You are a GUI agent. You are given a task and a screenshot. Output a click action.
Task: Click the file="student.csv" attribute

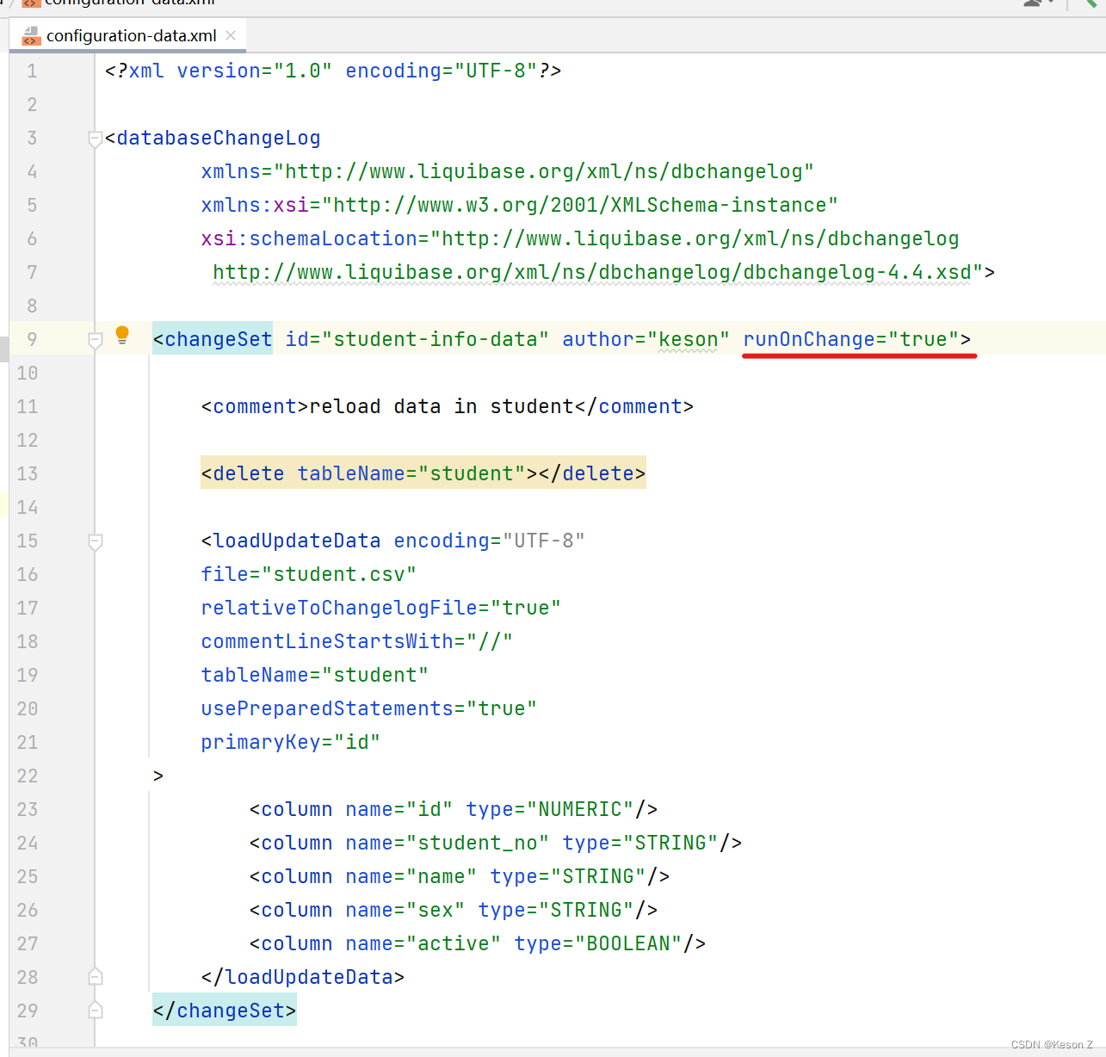(309, 574)
